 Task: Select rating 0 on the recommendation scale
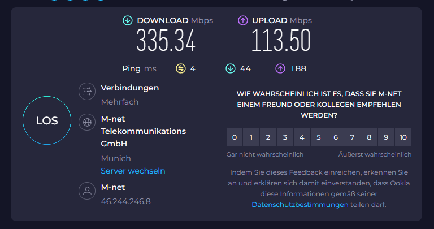point(235,137)
